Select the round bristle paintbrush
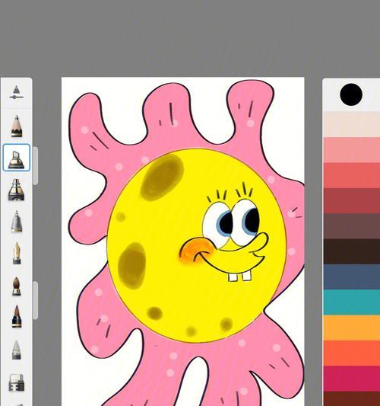Viewport: 380px width, 406px height. [16, 286]
